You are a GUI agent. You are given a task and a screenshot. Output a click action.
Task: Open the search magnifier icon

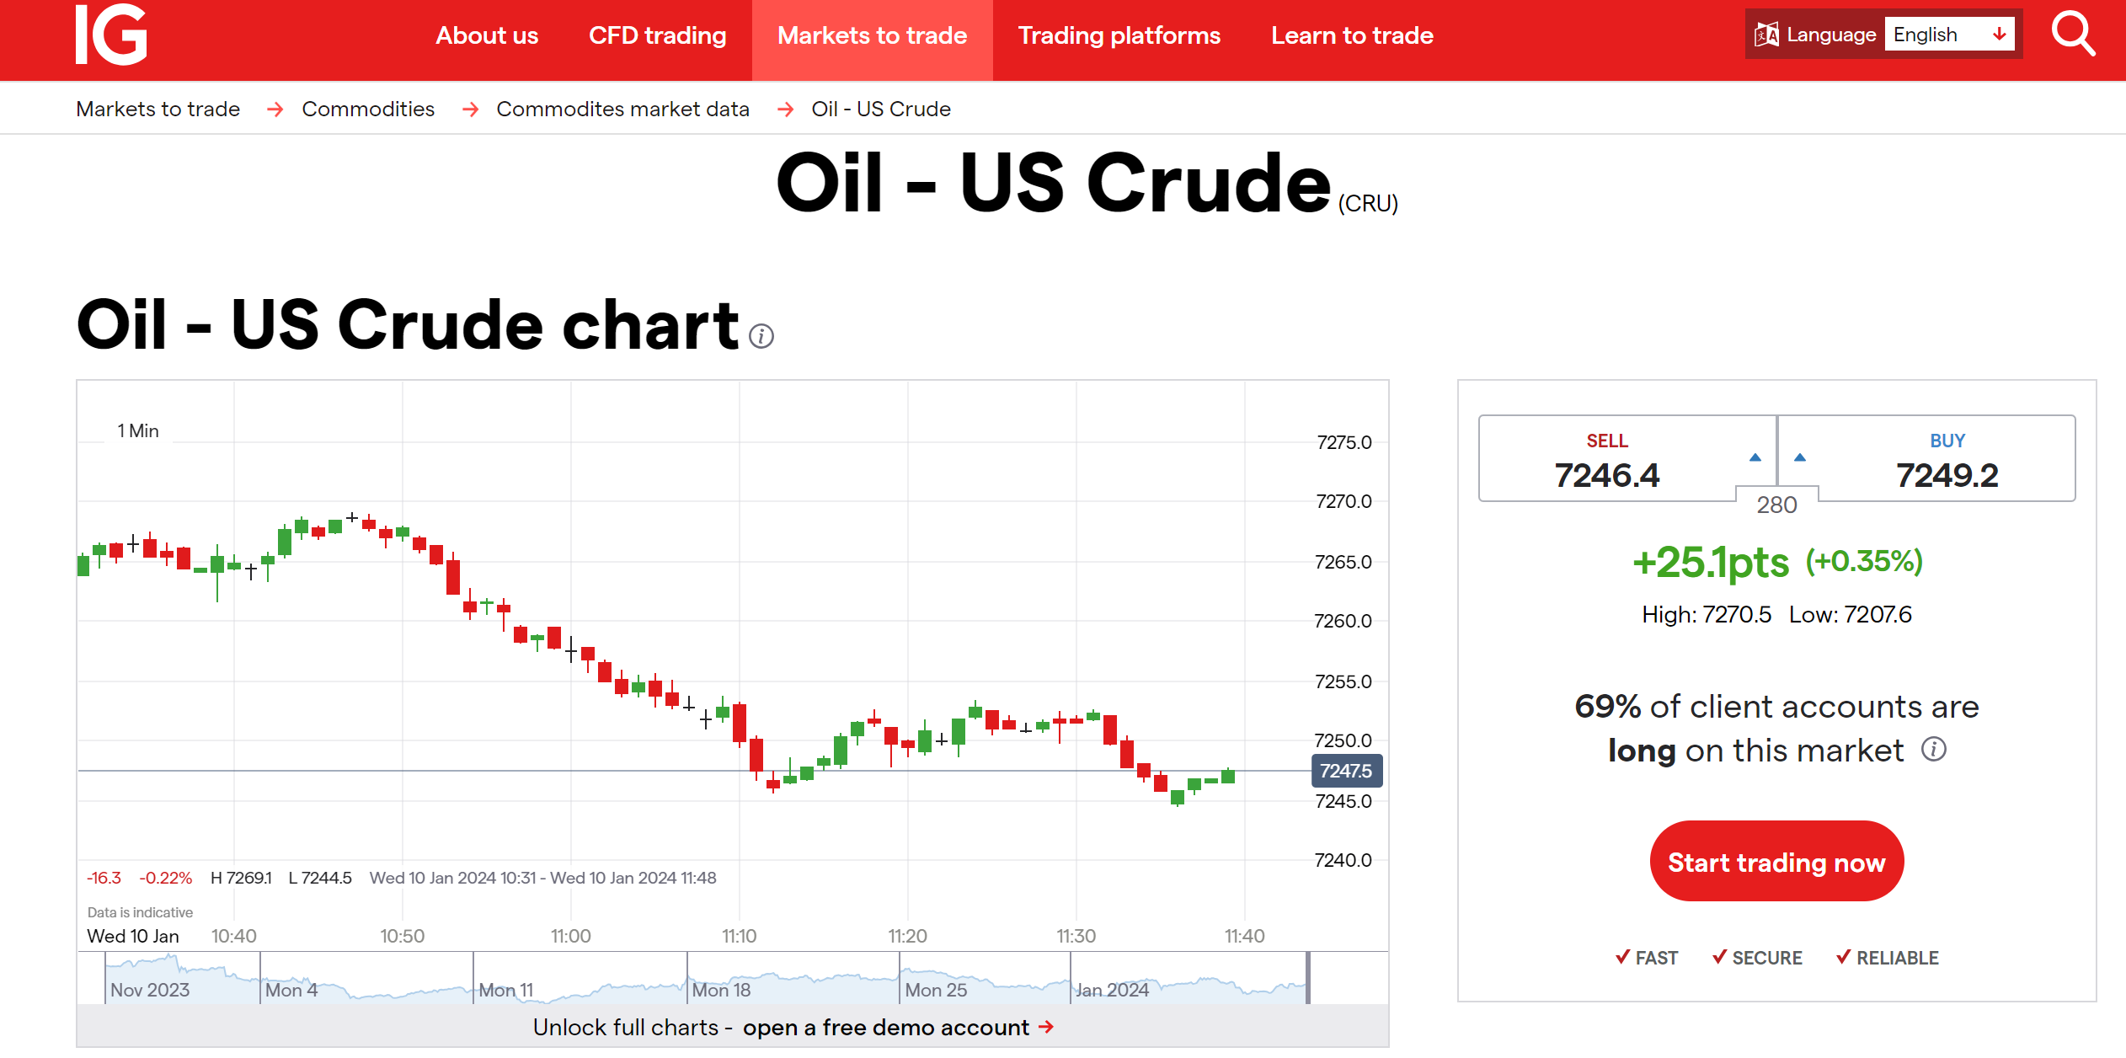click(2073, 35)
